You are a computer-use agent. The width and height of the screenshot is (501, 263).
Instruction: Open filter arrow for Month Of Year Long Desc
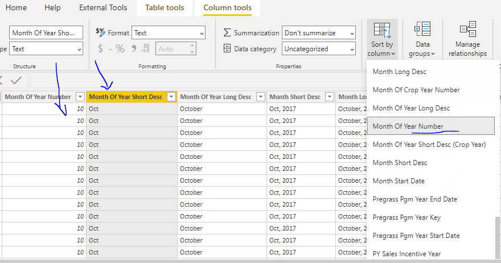261,97
